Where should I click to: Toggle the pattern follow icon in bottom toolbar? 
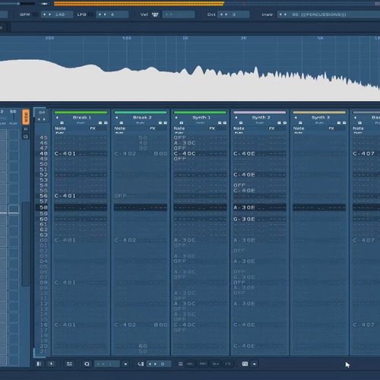52,364
